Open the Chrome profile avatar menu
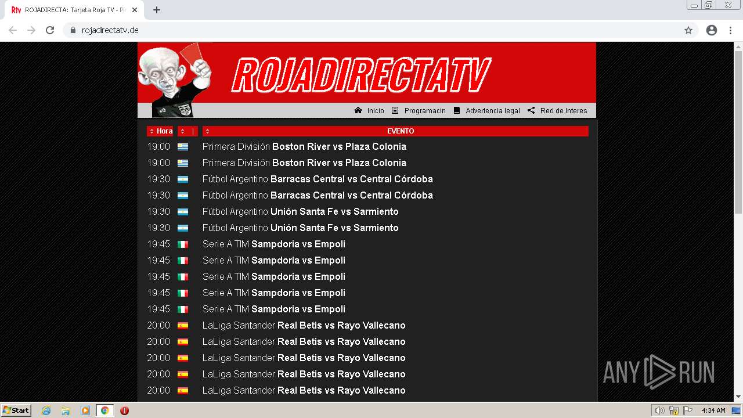The image size is (743, 418). point(712,30)
